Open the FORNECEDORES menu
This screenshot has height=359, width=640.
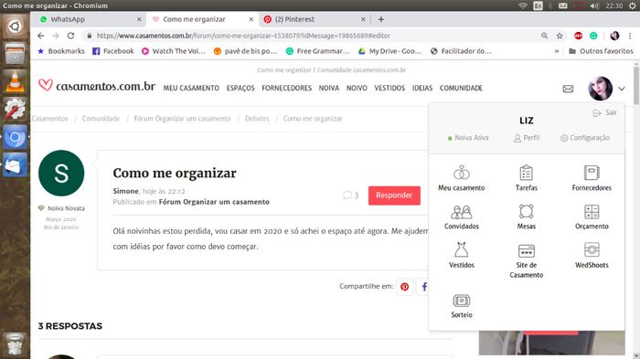click(x=286, y=88)
